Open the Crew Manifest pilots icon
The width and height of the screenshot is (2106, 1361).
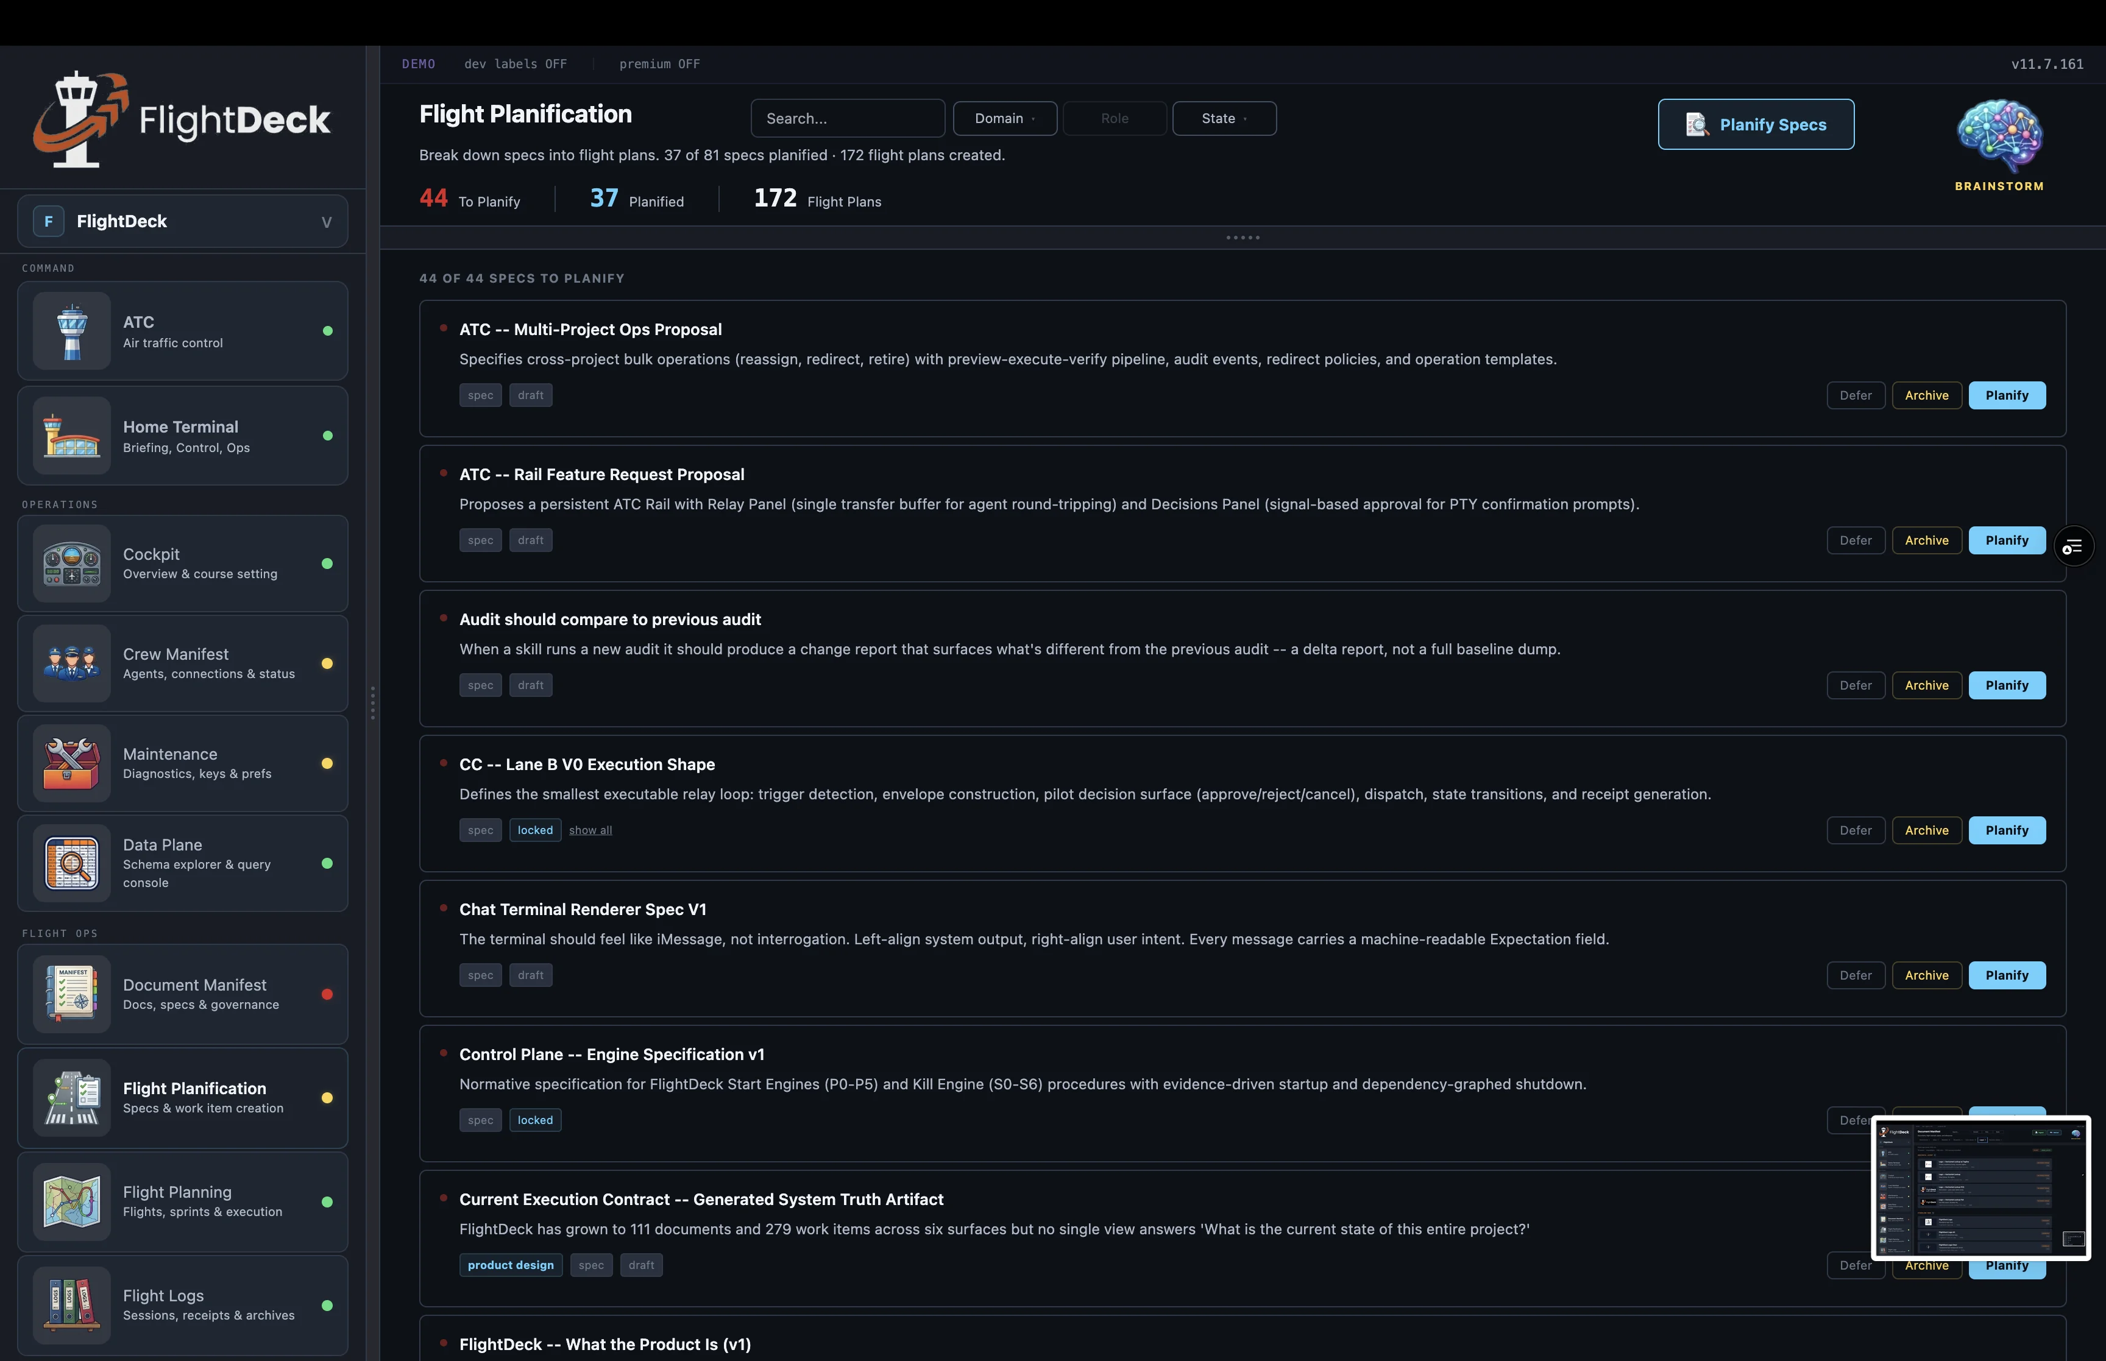[x=71, y=663]
